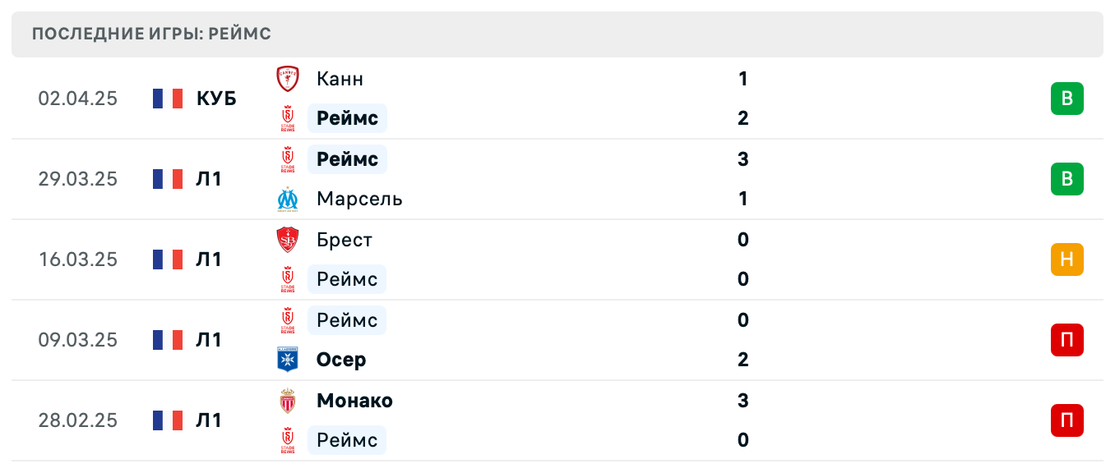This screenshot has height=473, width=1115.
Task: Click highlighted Реймс in the 09.03.25 match
Action: 347,320
